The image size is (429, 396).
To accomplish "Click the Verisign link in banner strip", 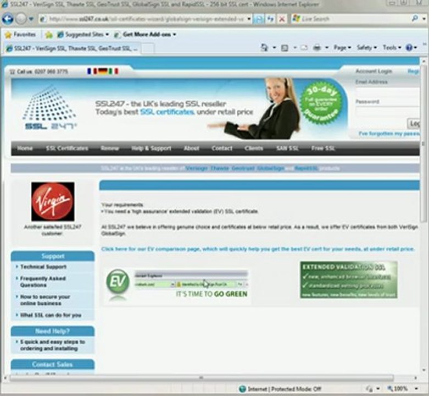I will click(x=197, y=168).
